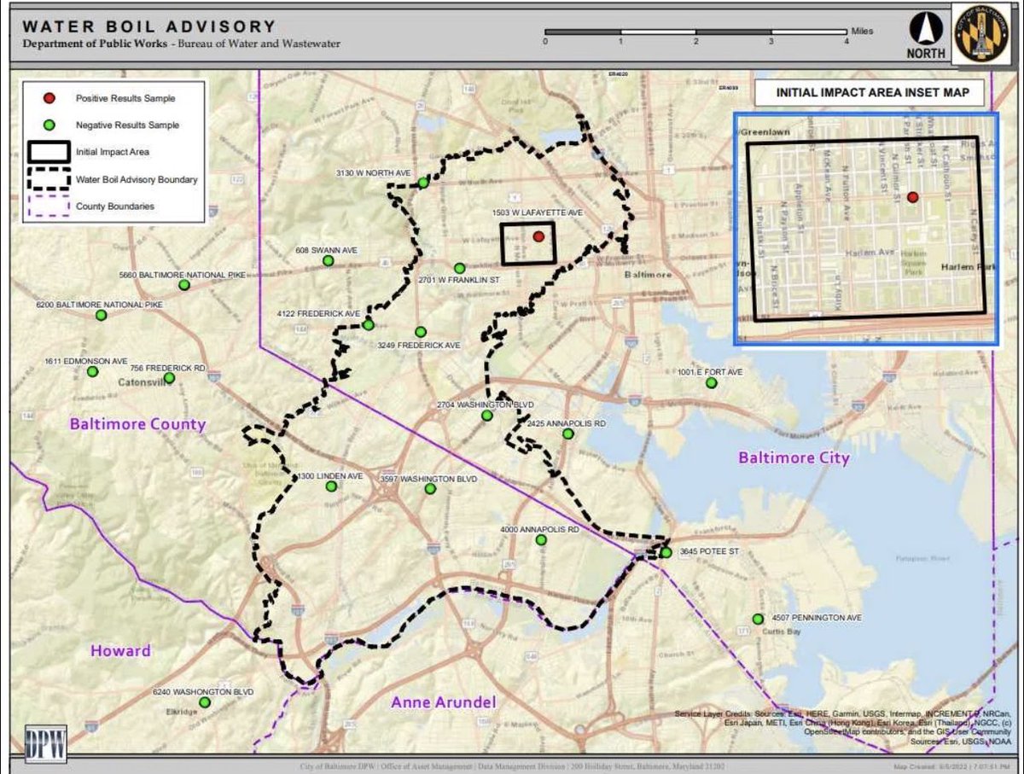Image resolution: width=1024 pixels, height=774 pixels.
Task: Click the 'Catonsville' place name
Action: 146,383
